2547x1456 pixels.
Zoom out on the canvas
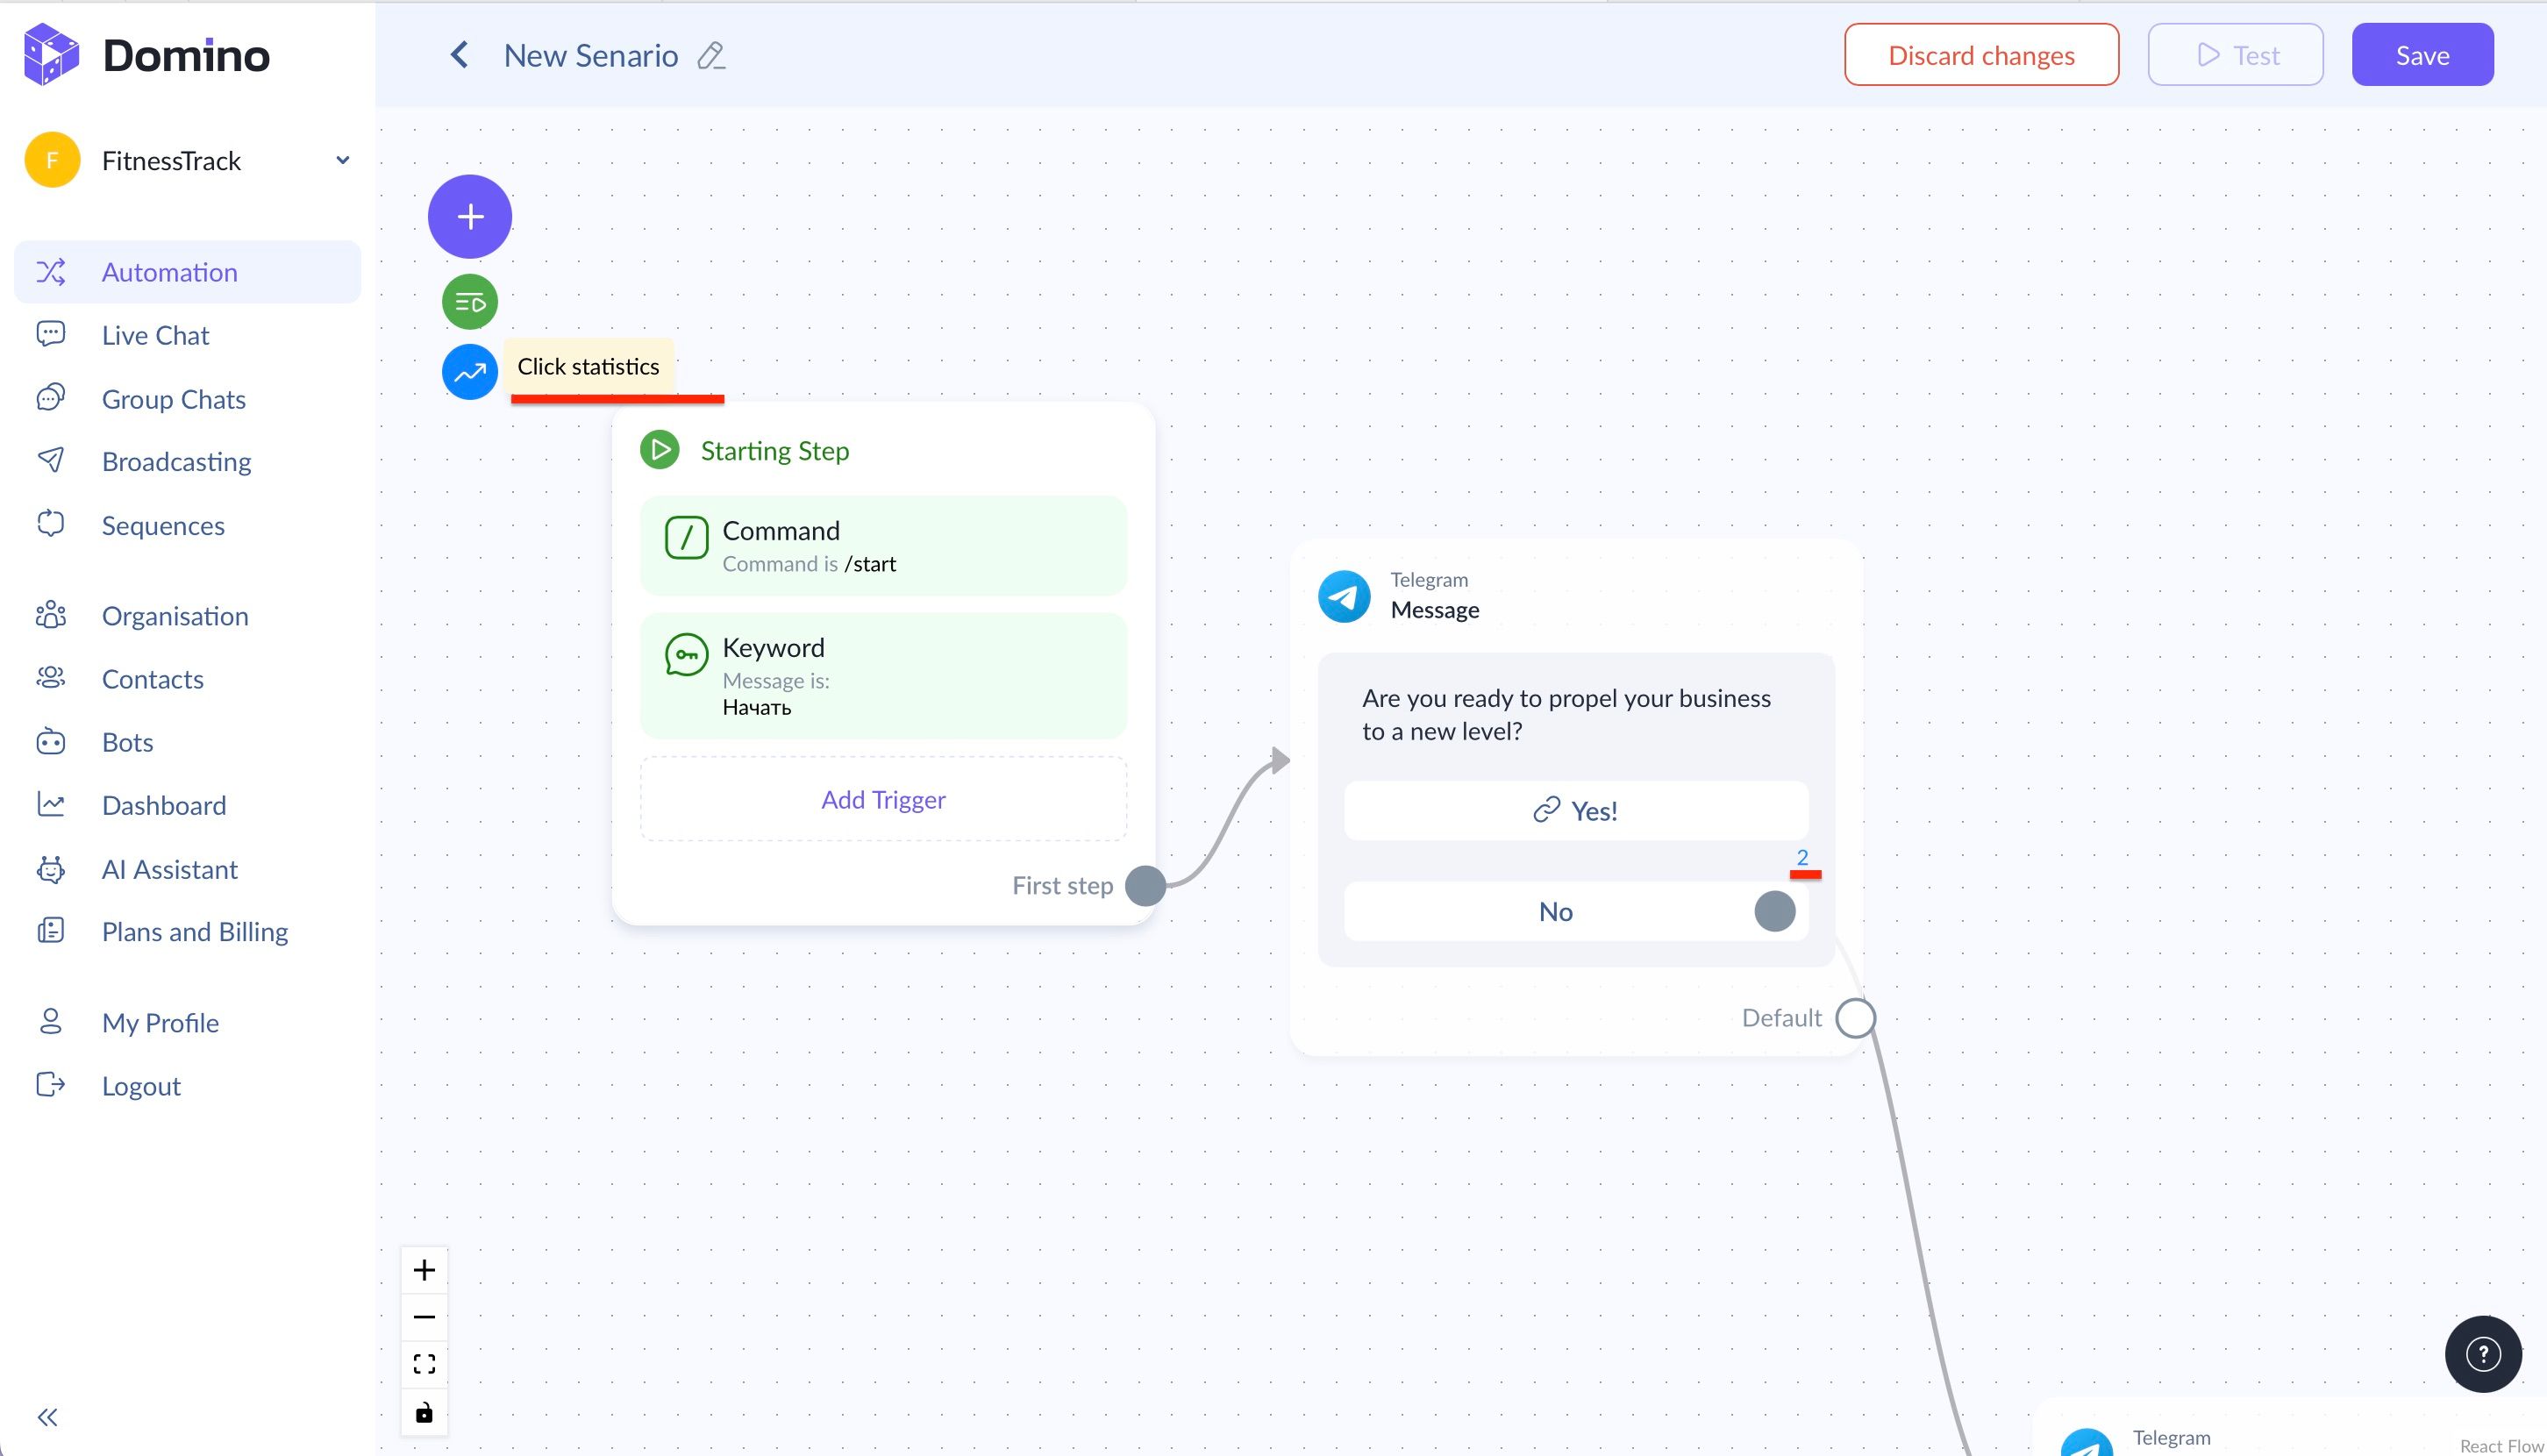424,1317
